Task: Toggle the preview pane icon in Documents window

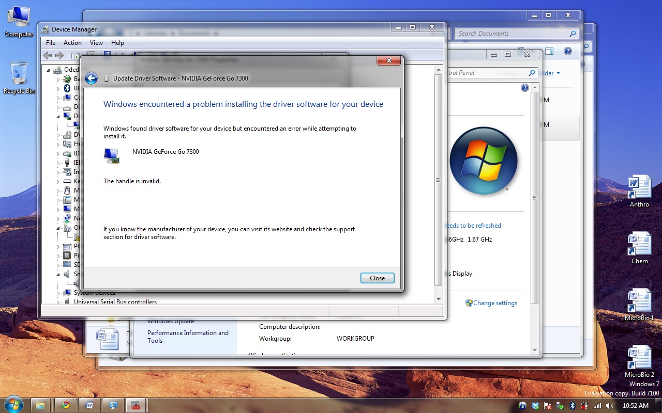Action: click(549, 51)
